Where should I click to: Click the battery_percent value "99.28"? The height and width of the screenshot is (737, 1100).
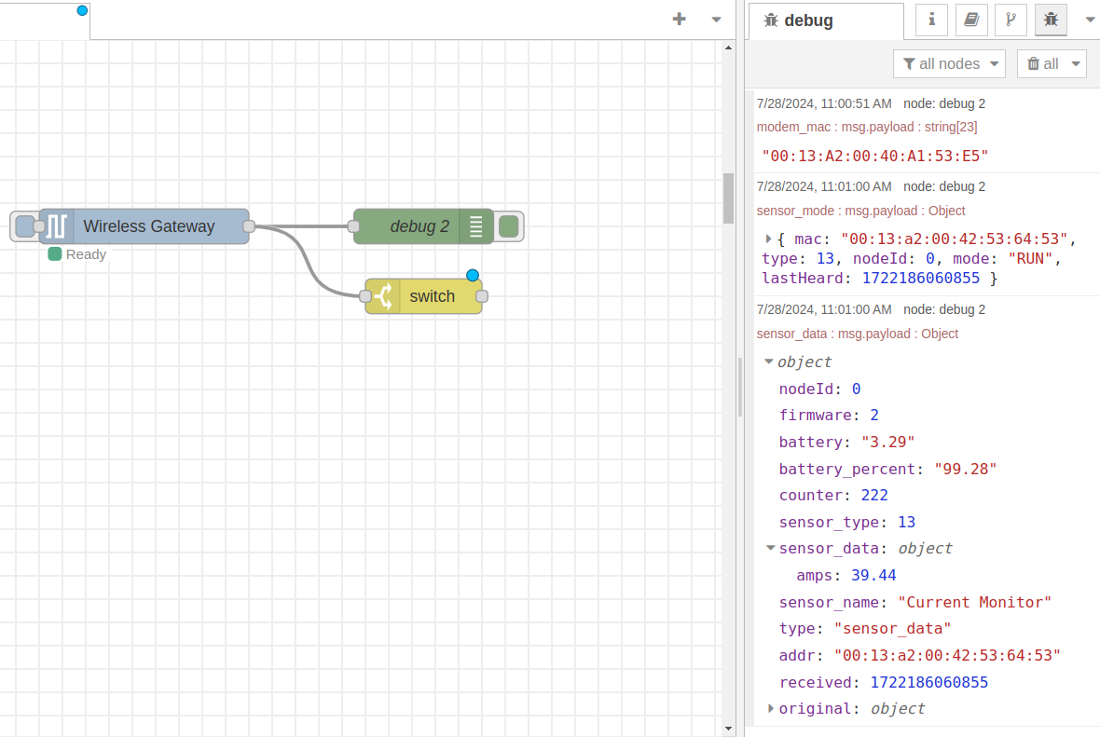coord(966,469)
